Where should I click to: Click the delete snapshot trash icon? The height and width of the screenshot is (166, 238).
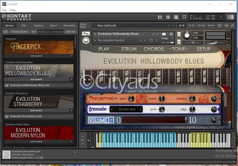point(157,40)
